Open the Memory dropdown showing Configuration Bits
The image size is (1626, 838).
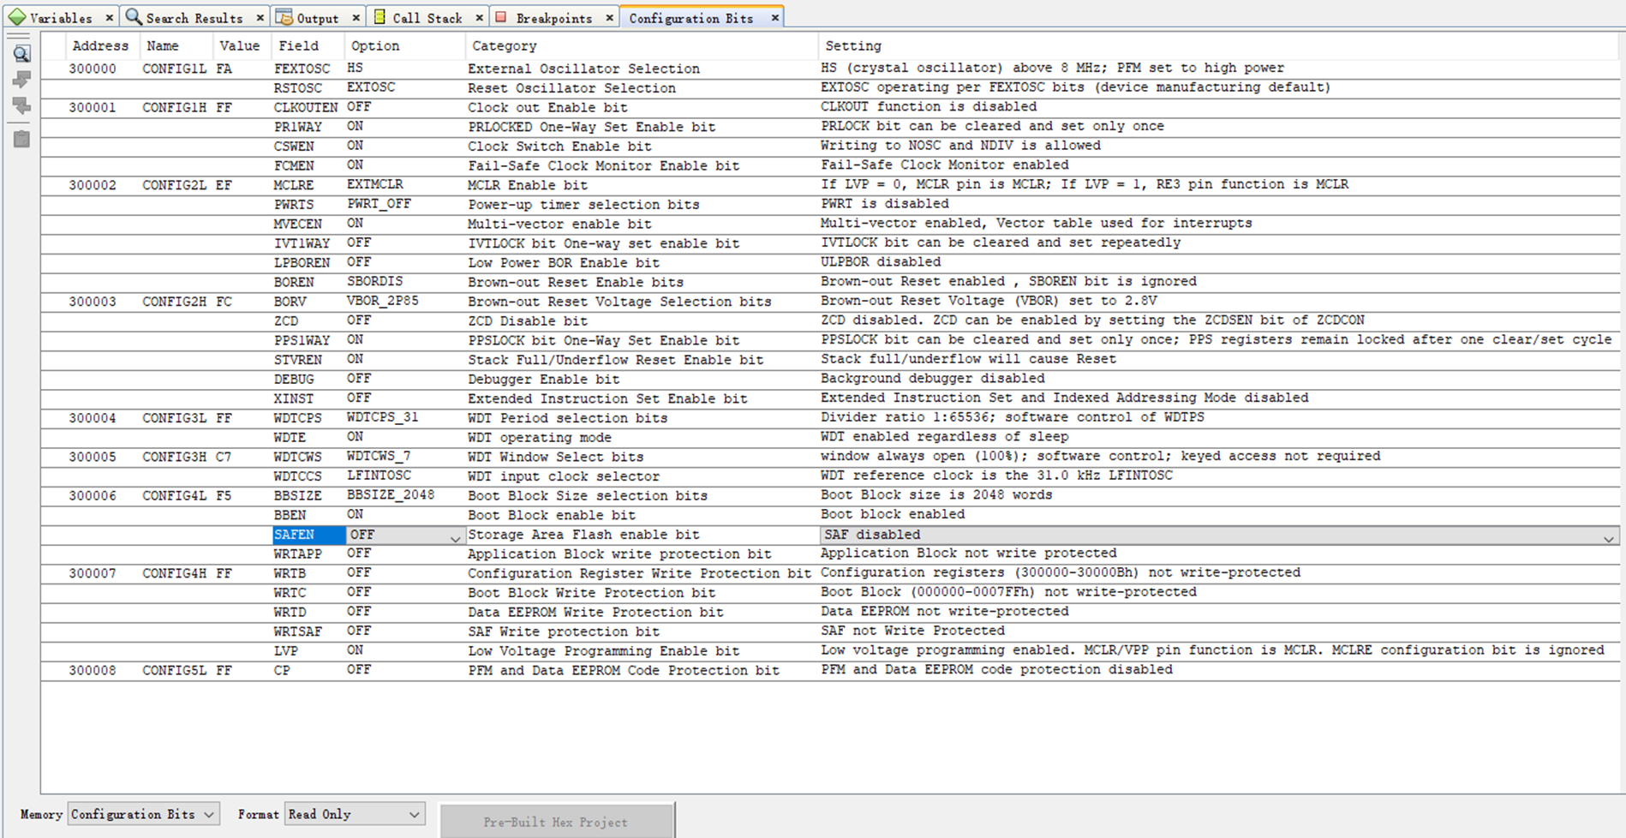[143, 814]
